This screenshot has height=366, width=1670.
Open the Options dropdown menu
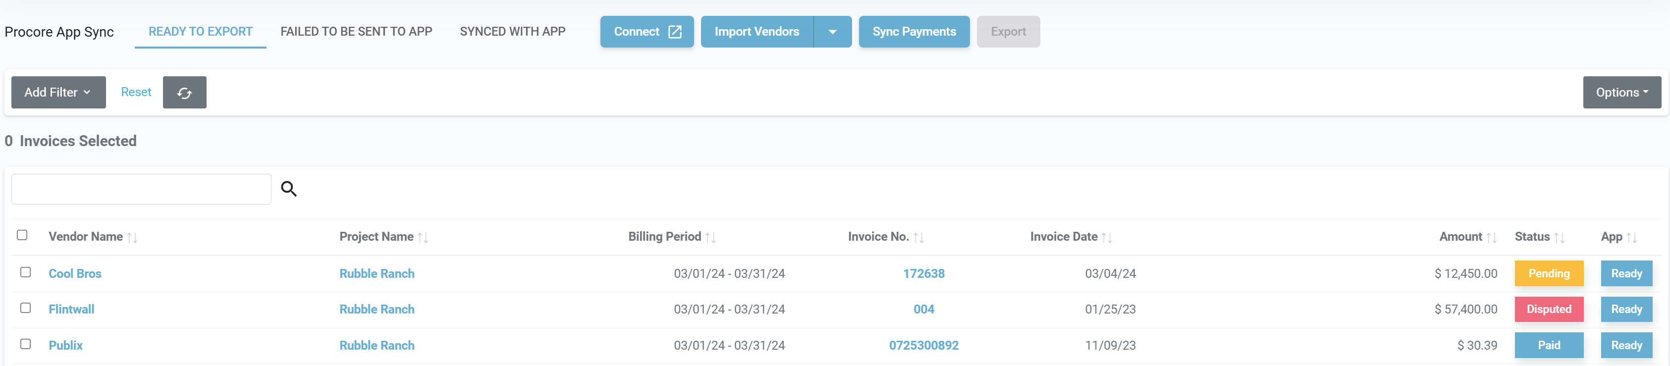(x=1621, y=93)
